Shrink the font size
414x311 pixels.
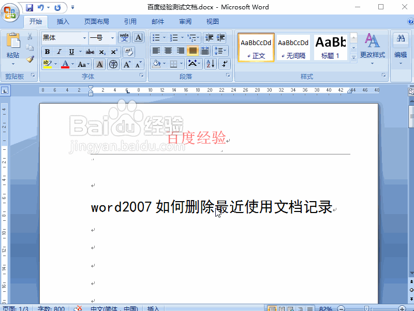138,64
